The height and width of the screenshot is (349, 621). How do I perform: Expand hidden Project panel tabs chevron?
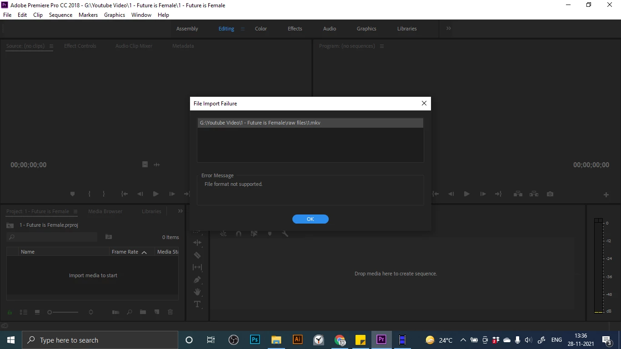click(x=180, y=211)
